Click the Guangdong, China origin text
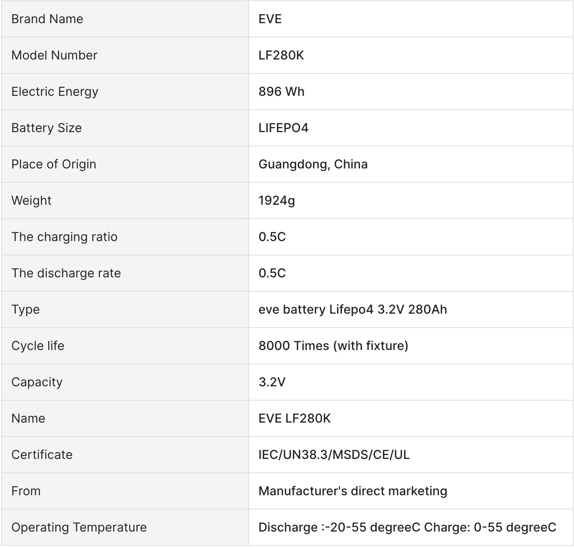This screenshot has height=547, width=574. pyautogui.click(x=313, y=164)
